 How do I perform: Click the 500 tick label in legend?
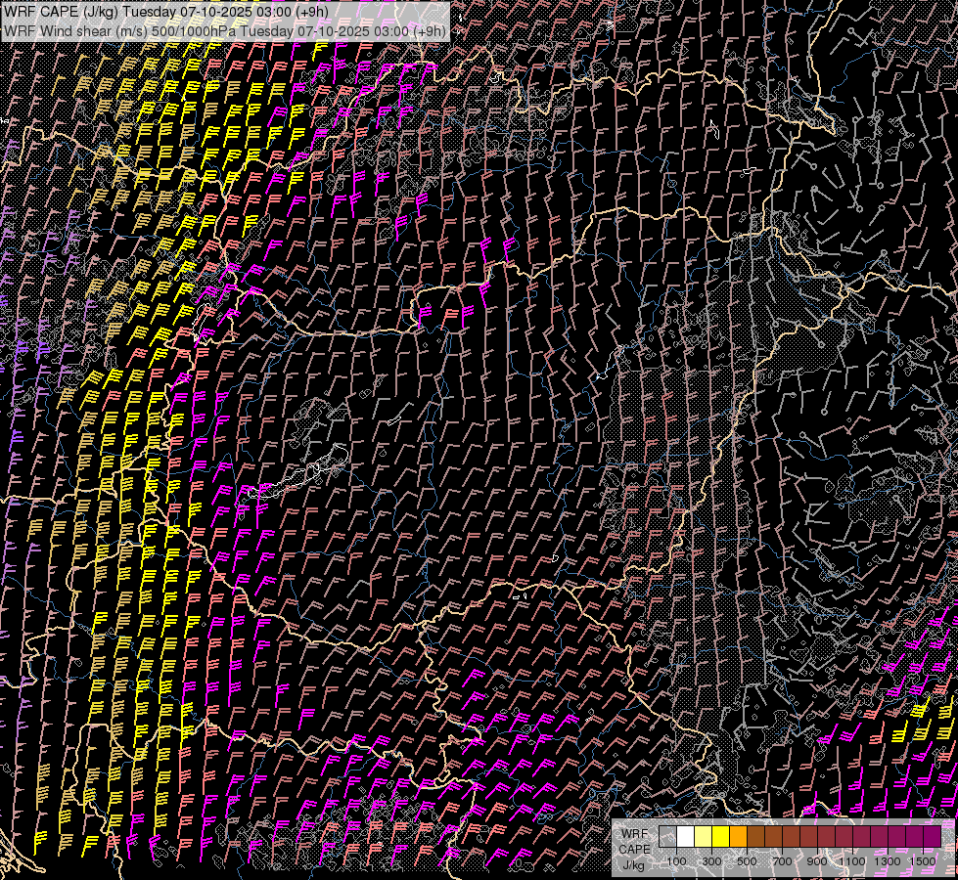tap(747, 861)
